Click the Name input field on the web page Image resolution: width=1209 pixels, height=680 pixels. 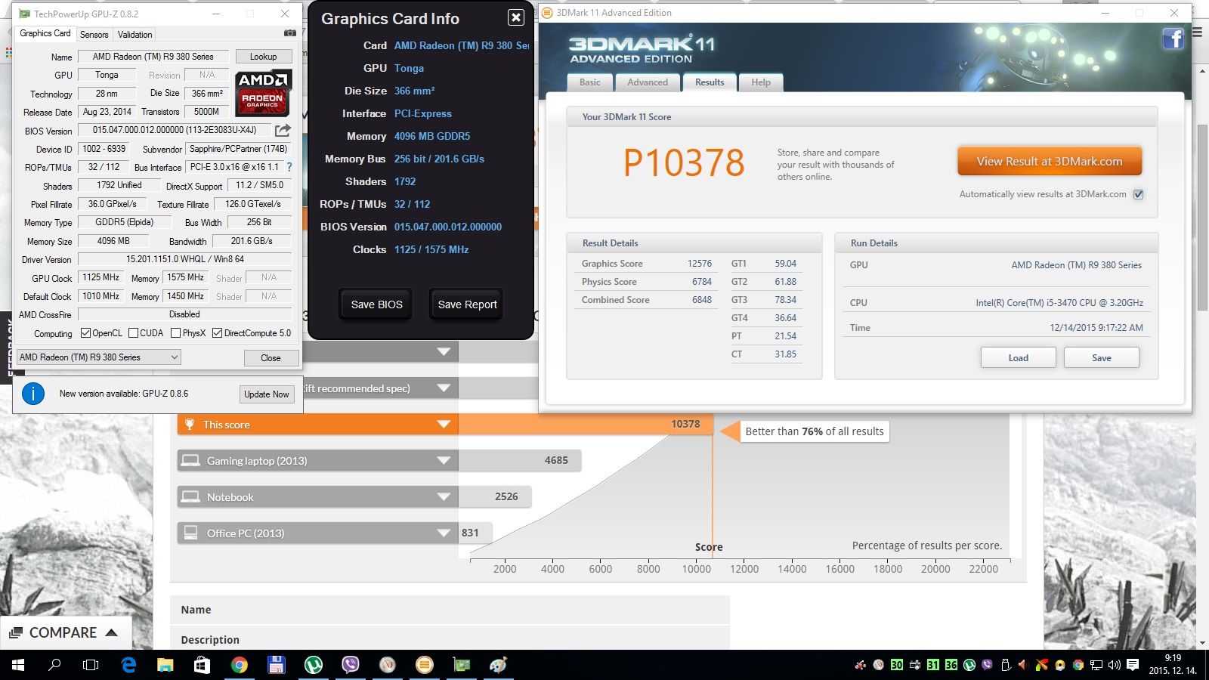[x=450, y=610]
